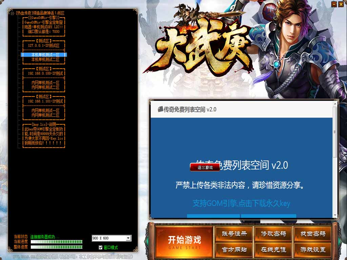
Task: Click the web panel scrollbar down arrow
Action: (x=335, y=215)
